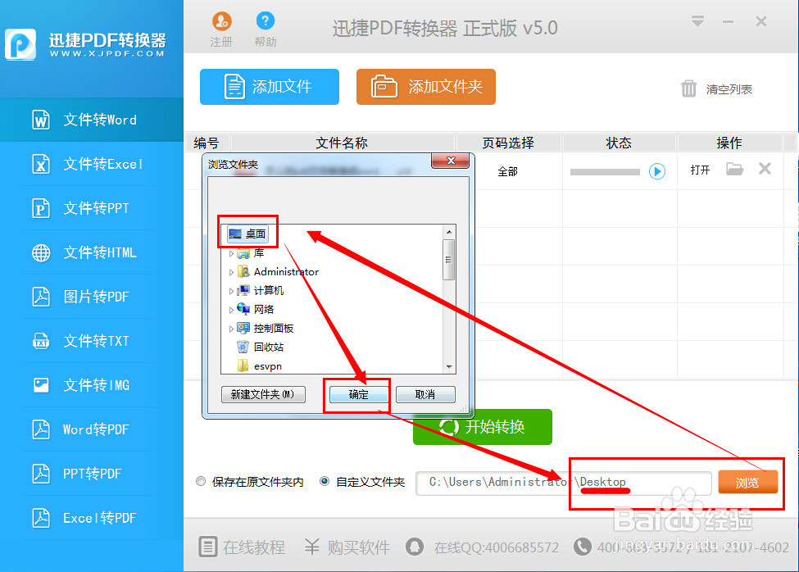Open 购买软件 link
This screenshot has height=572, width=799.
click(x=347, y=547)
